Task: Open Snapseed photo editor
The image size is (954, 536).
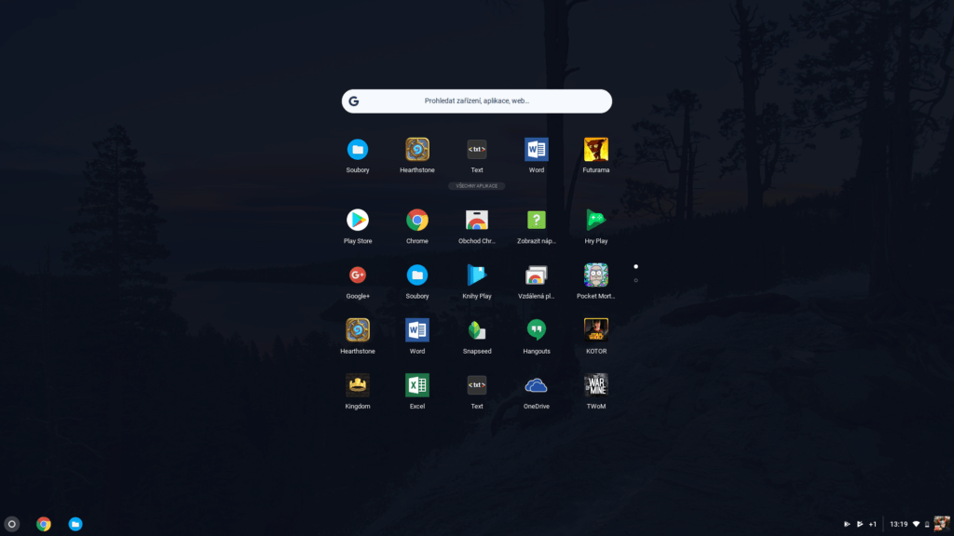Action: click(477, 330)
